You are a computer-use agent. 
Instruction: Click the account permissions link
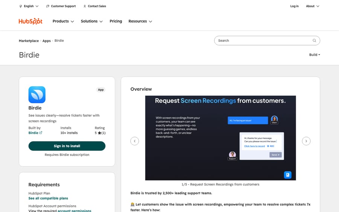pos(74,210)
